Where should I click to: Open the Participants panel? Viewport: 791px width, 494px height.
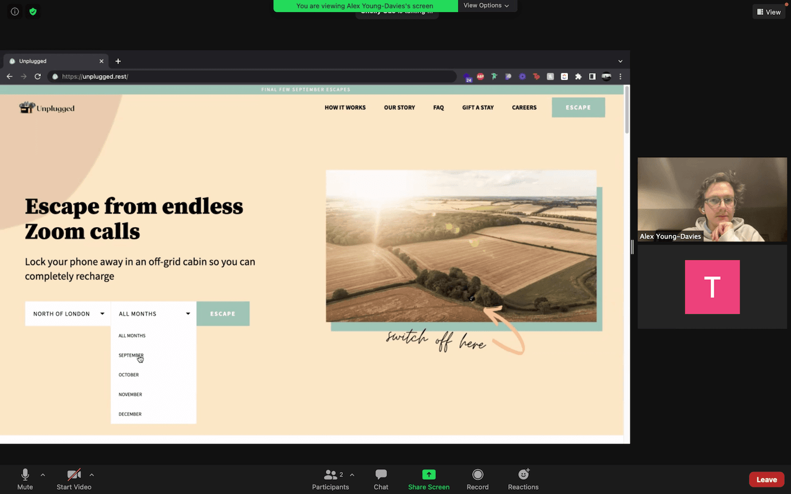[331, 479]
